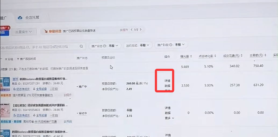Open the 推广状态 filter dropdown
This screenshot has height=137, width=278.
point(105,46)
